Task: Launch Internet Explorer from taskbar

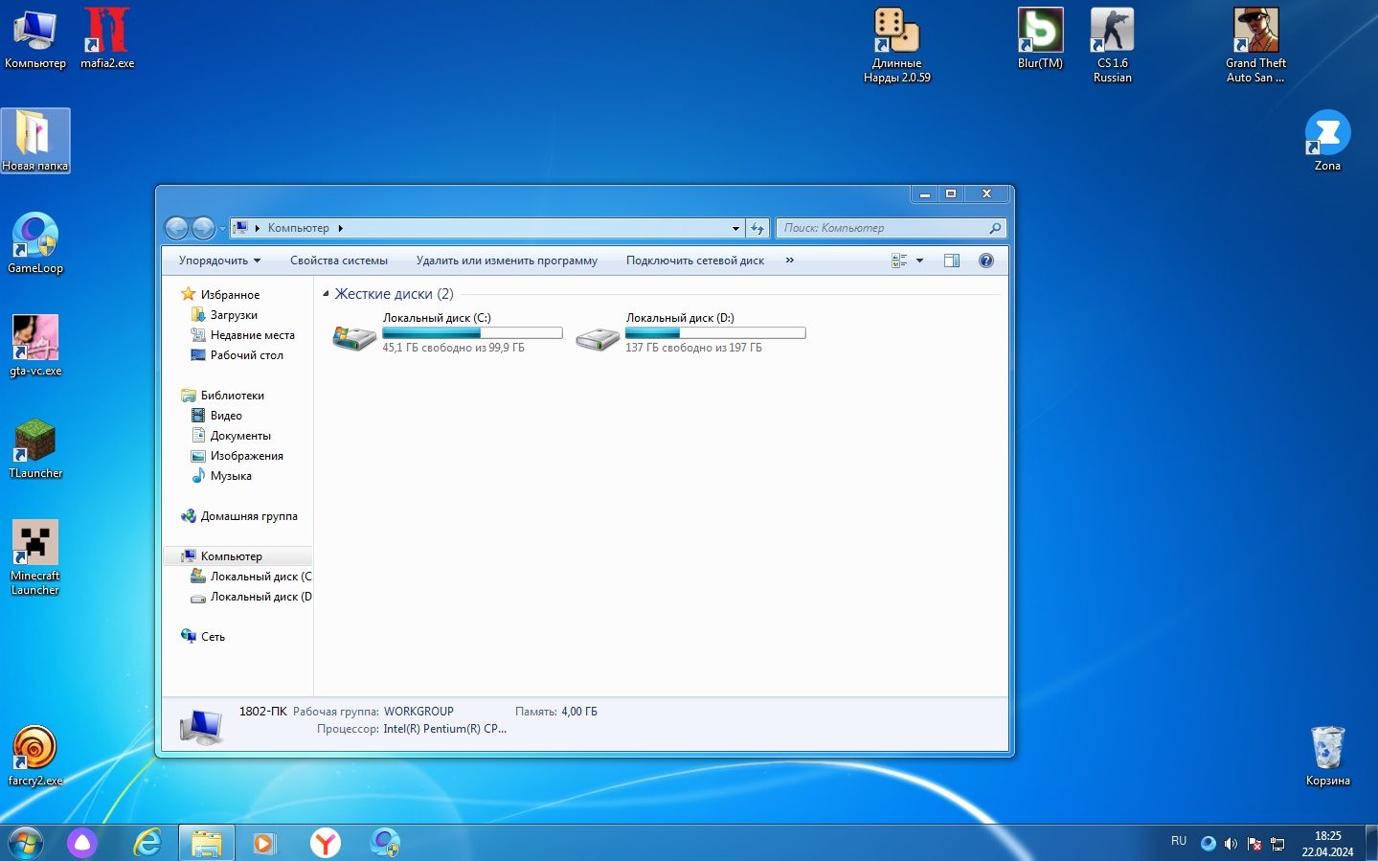Action: click(147, 843)
